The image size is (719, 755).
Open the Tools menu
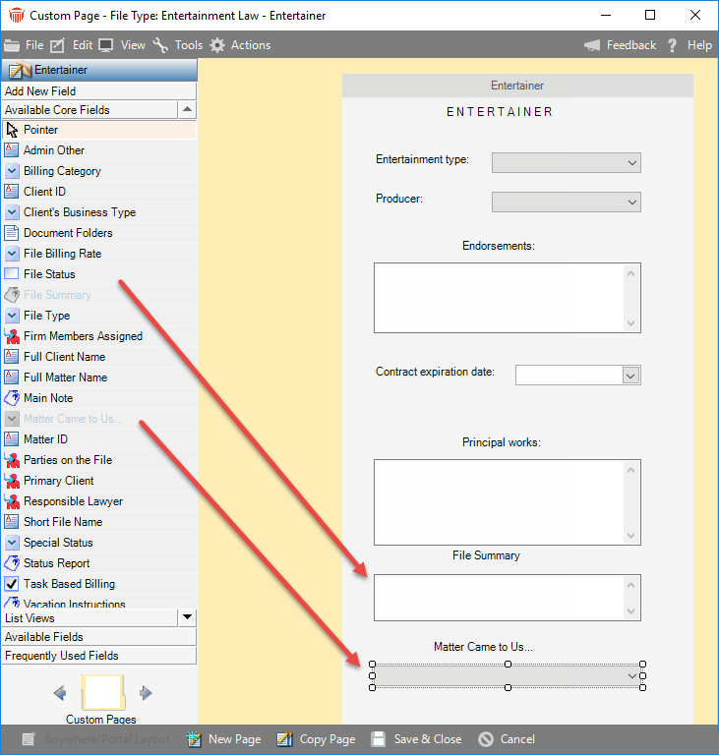pyautogui.click(x=178, y=45)
